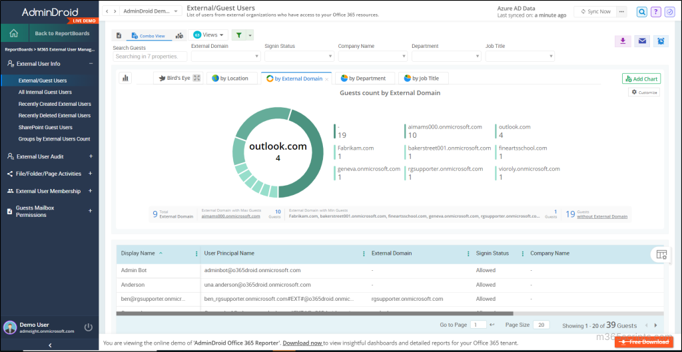Open the Job Title filter dropdown
The image size is (682, 352).
[x=520, y=56]
